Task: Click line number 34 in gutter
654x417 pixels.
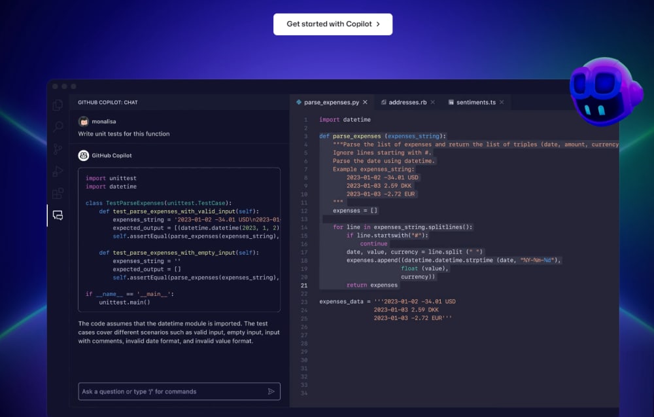Action: tap(303, 393)
